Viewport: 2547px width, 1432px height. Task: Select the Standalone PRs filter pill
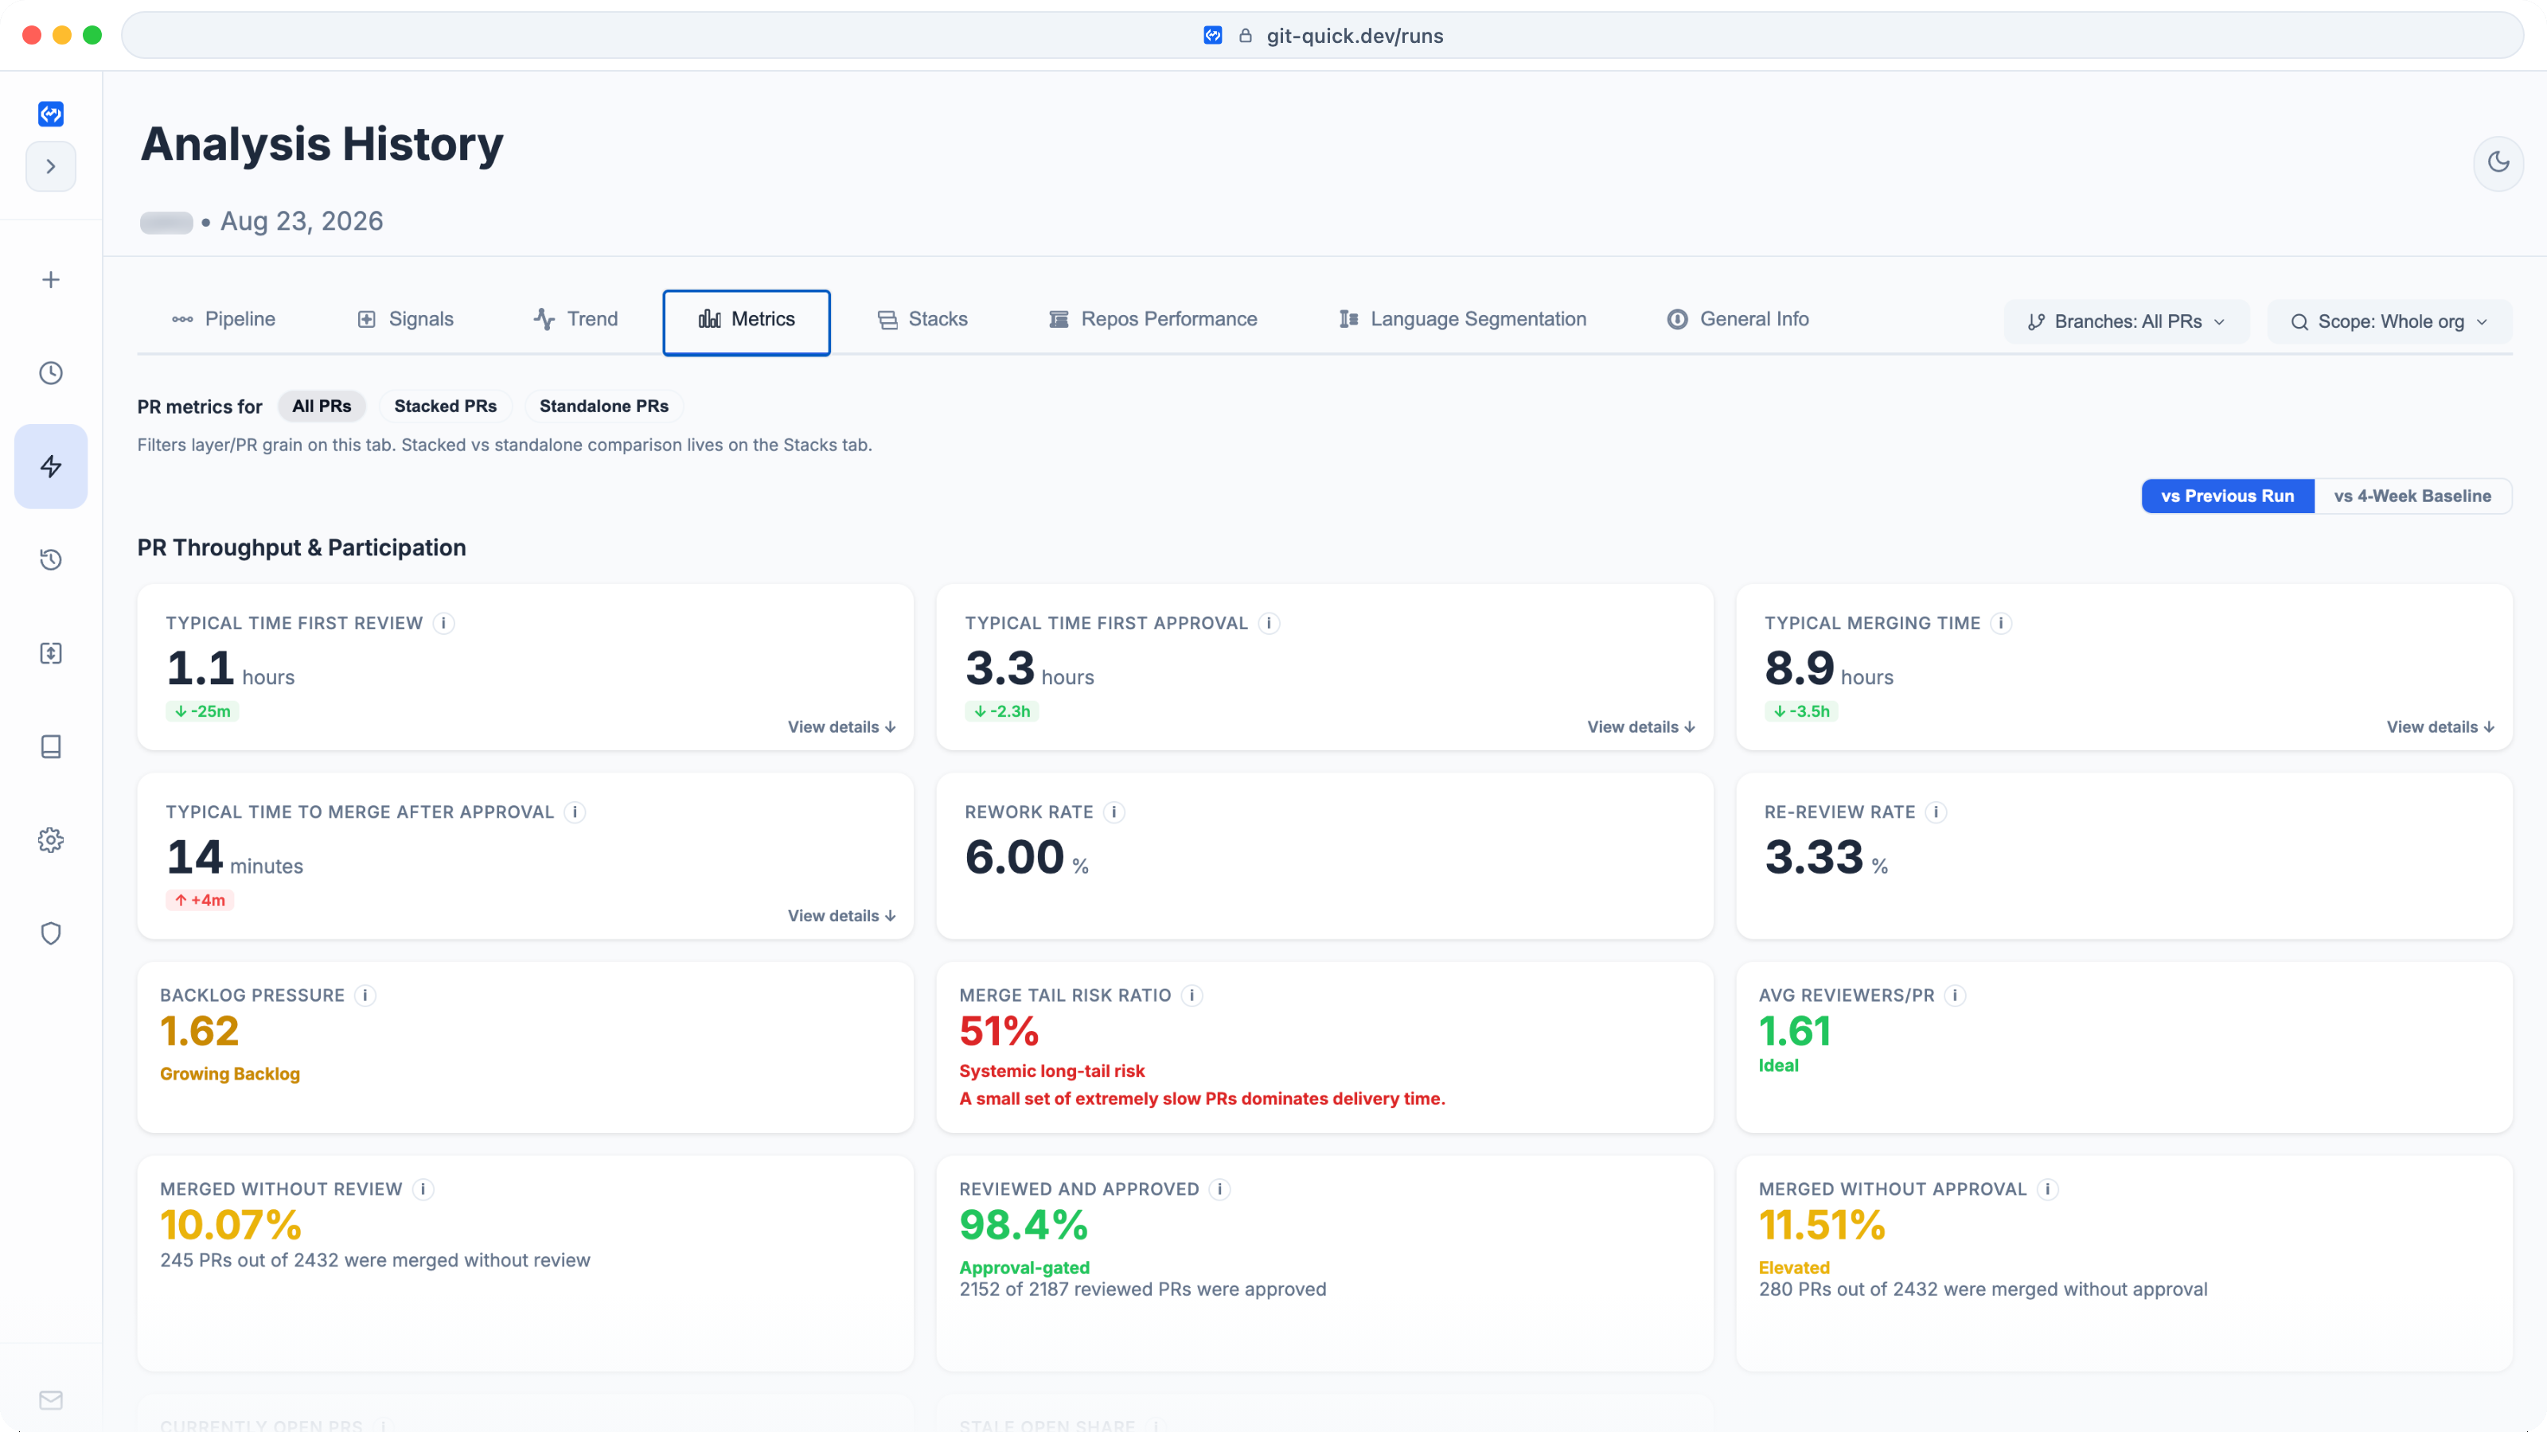(604, 407)
